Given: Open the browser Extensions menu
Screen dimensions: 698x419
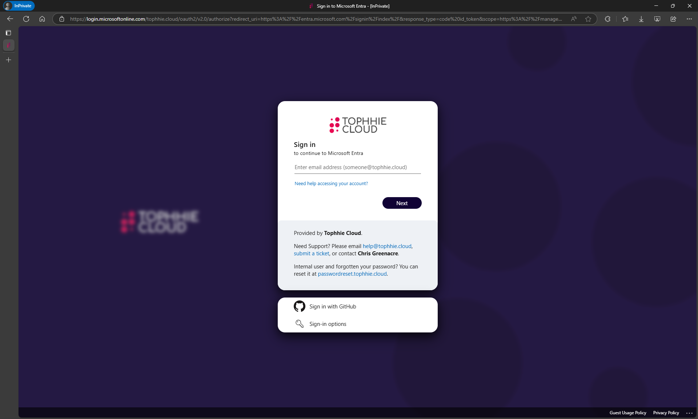Looking at the screenshot, I should coord(607,19).
